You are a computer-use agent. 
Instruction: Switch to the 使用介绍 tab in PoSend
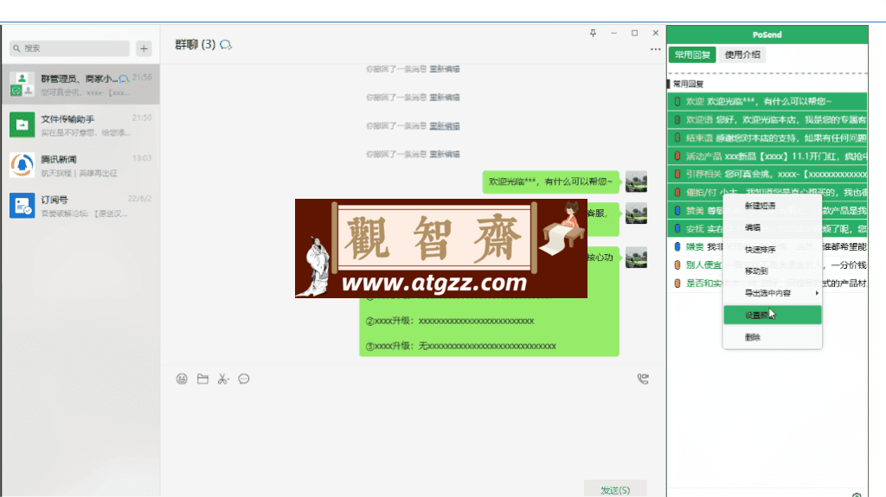pyautogui.click(x=742, y=54)
